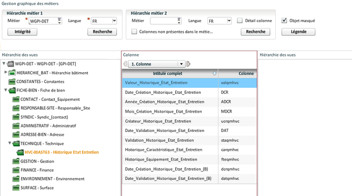The height and width of the screenshot is (196, 352).
Task: Click the Hiérarchie métier 2 Métier field
Action: tap(165, 21)
